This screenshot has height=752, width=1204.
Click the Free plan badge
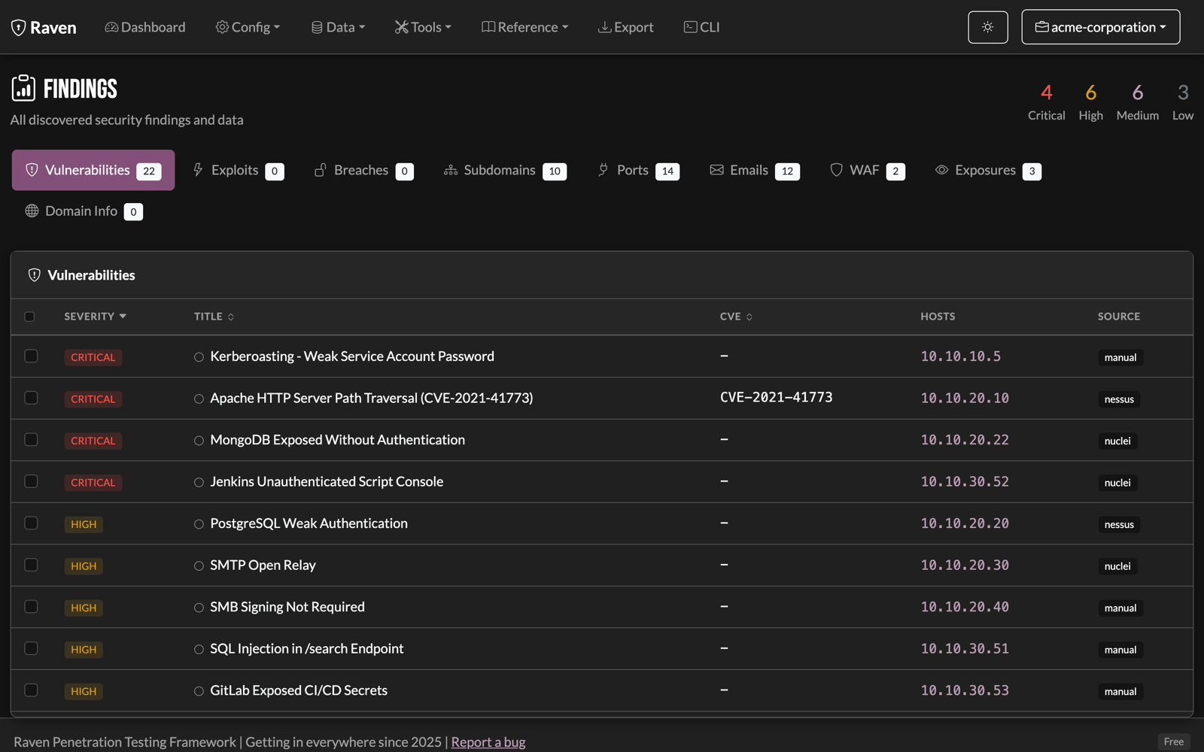[1173, 741]
